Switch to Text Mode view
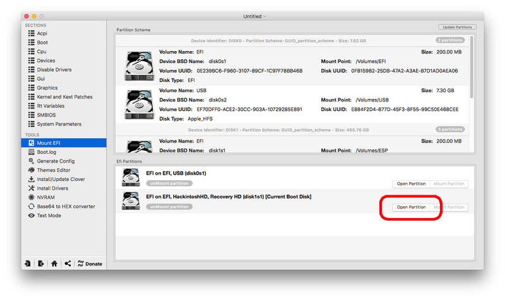 click(49, 216)
